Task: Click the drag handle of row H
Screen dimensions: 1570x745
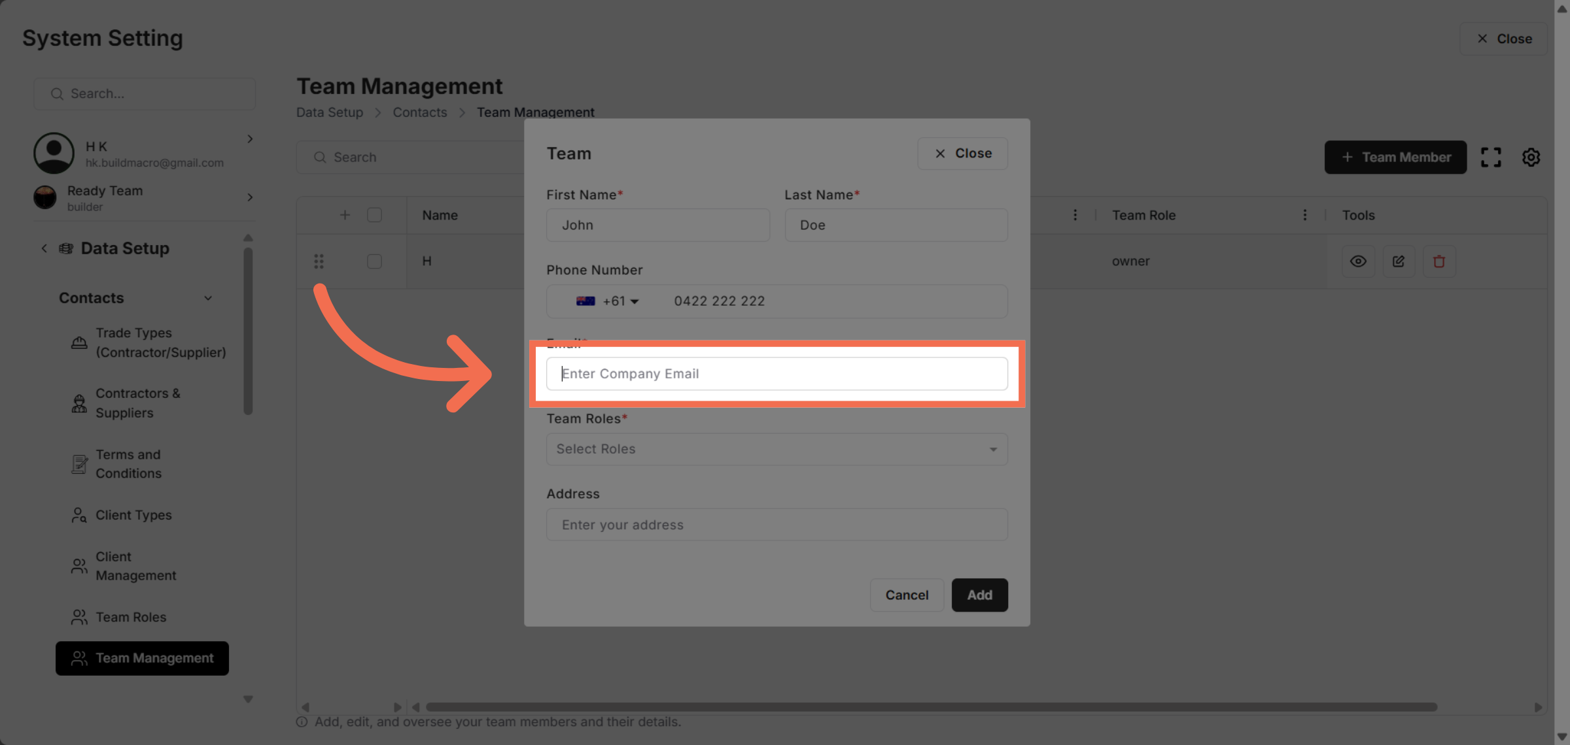Action: [319, 261]
